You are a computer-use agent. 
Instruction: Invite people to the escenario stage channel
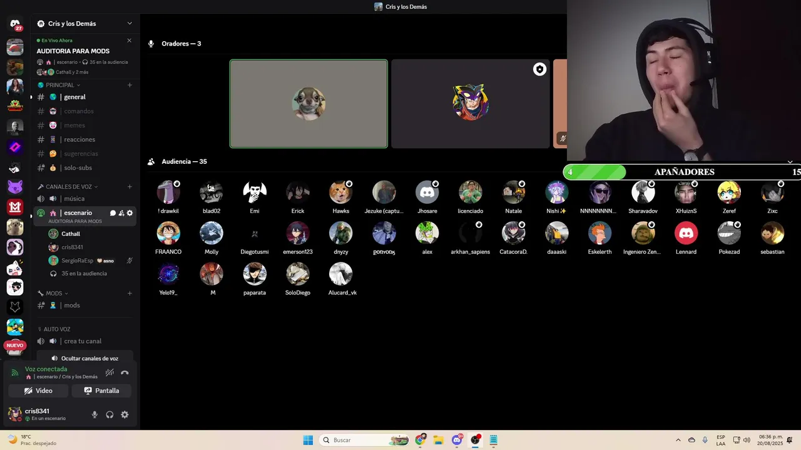coord(121,213)
